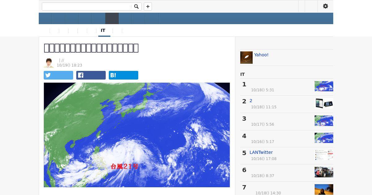Open thumbnail of rank 6 dated 10/18 8:37

(x=324, y=172)
